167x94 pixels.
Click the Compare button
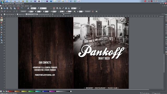[88, 11]
